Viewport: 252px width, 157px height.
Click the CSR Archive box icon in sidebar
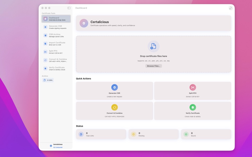click(45, 35)
